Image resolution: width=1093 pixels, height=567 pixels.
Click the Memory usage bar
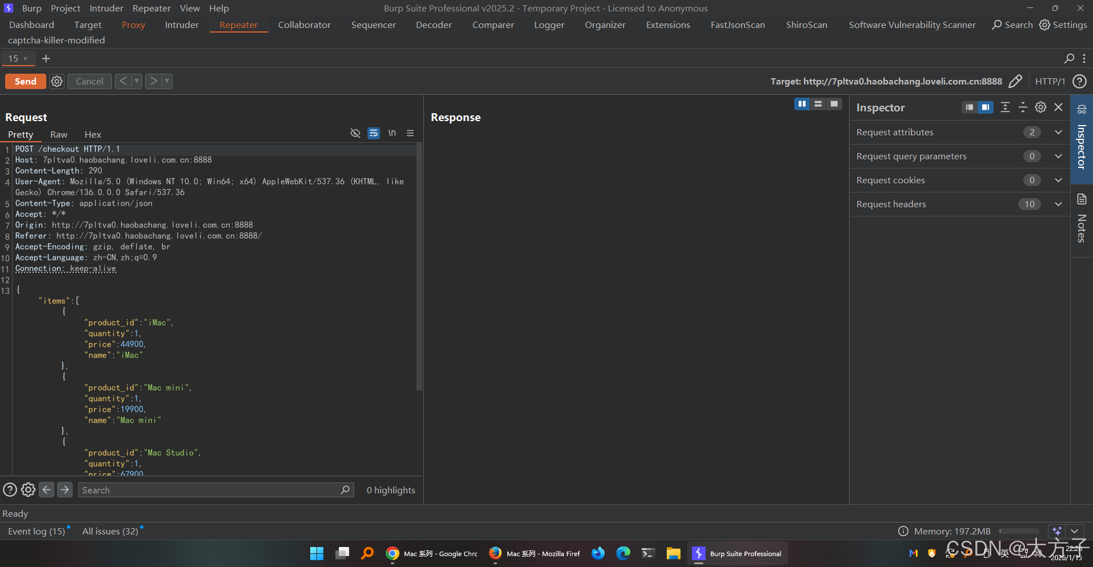(1019, 532)
